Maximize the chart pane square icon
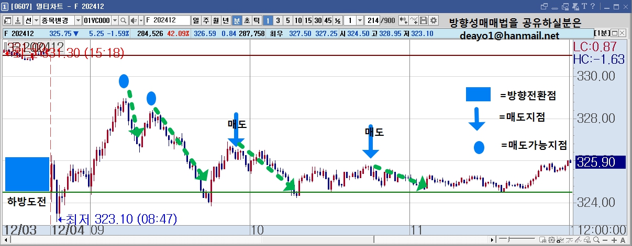This screenshot has height=246, width=632. [615, 33]
